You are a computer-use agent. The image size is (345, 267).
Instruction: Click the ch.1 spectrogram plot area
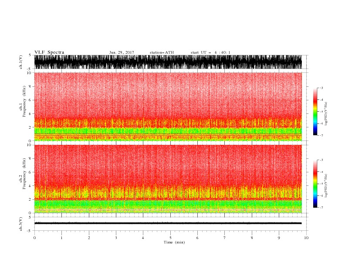tap(168, 106)
